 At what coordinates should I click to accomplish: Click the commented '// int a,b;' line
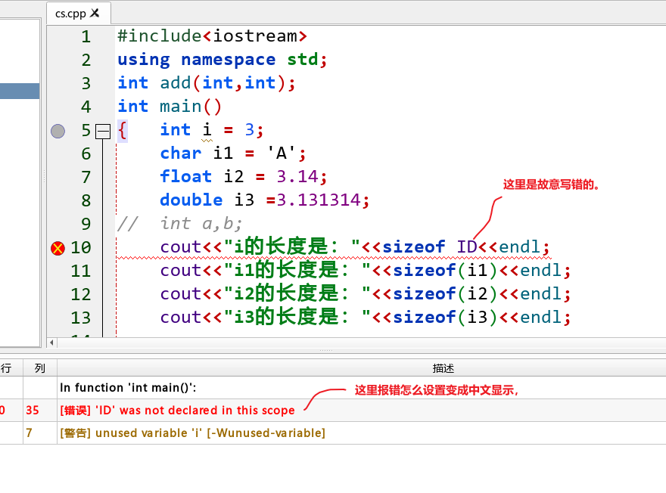point(179,224)
